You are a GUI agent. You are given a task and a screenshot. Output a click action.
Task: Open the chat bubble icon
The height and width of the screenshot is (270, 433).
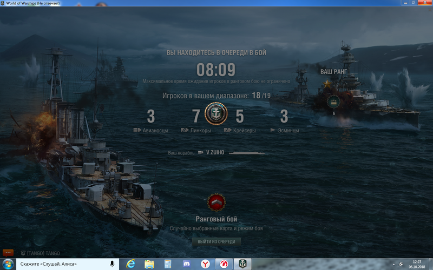(8, 253)
